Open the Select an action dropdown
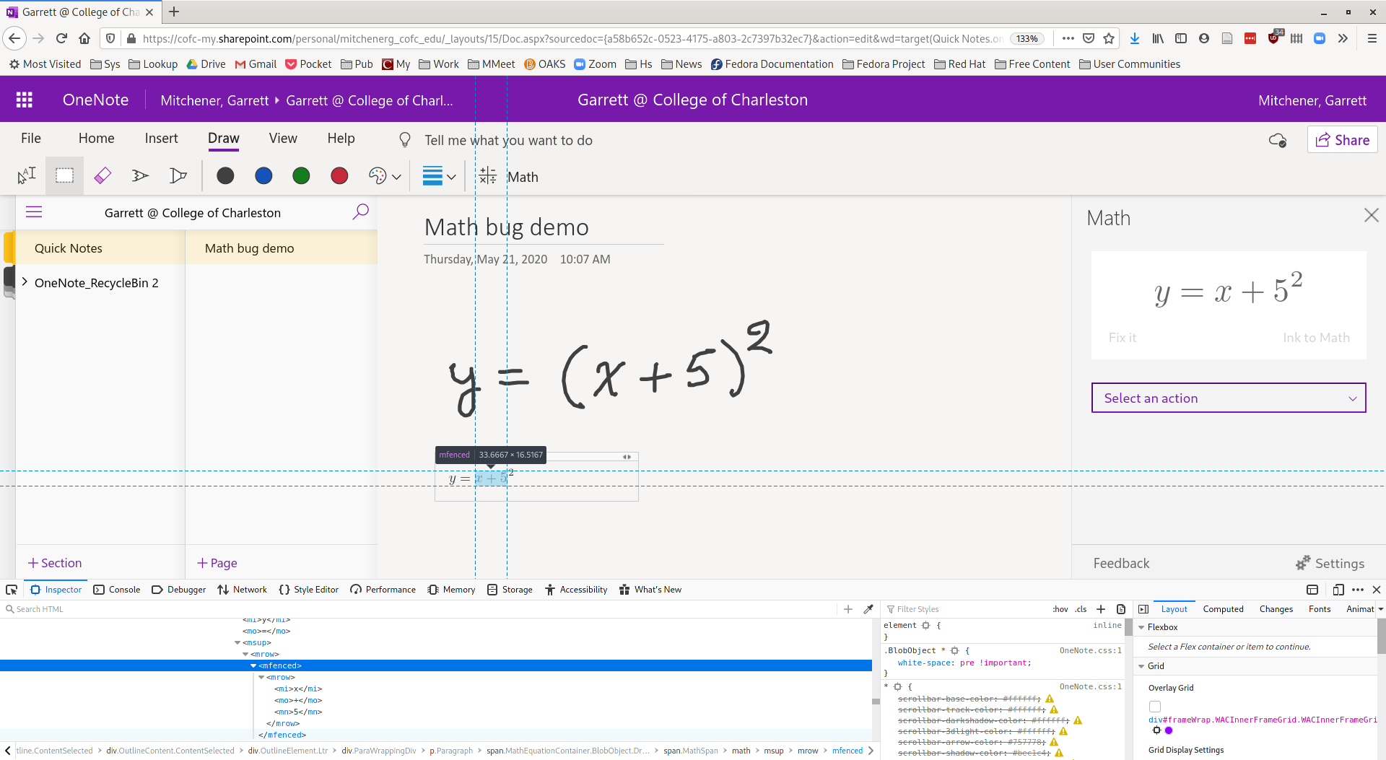The width and height of the screenshot is (1386, 760). click(1229, 398)
